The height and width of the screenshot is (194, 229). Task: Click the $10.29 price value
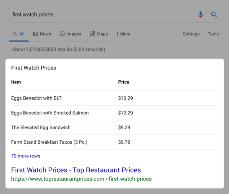(x=126, y=98)
